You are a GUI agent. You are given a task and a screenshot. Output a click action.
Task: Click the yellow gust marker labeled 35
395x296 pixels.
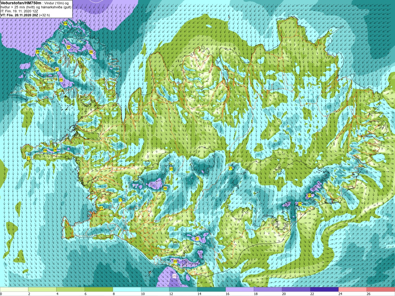point(175,261)
